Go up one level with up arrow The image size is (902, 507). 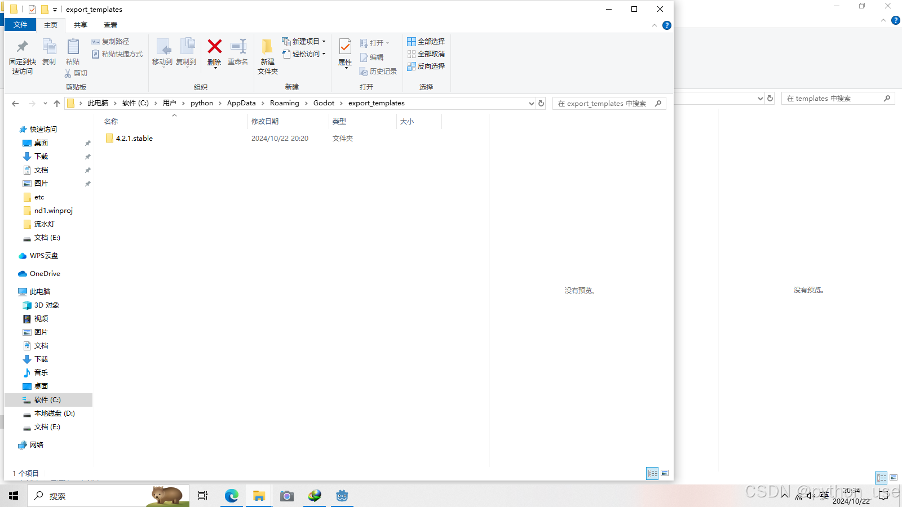point(57,104)
